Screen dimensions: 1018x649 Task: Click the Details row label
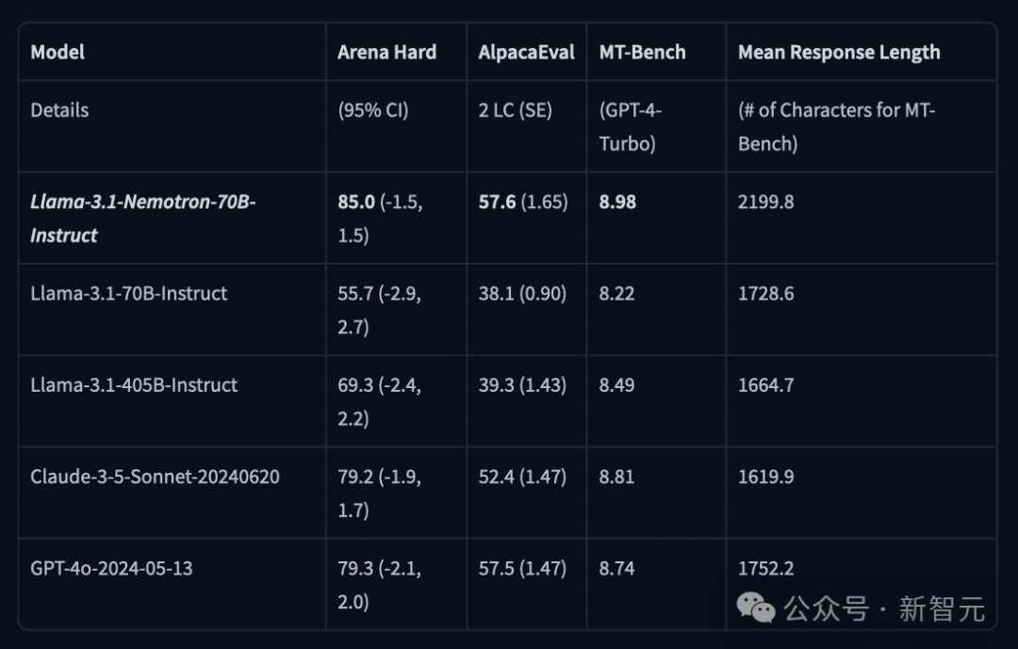59,110
